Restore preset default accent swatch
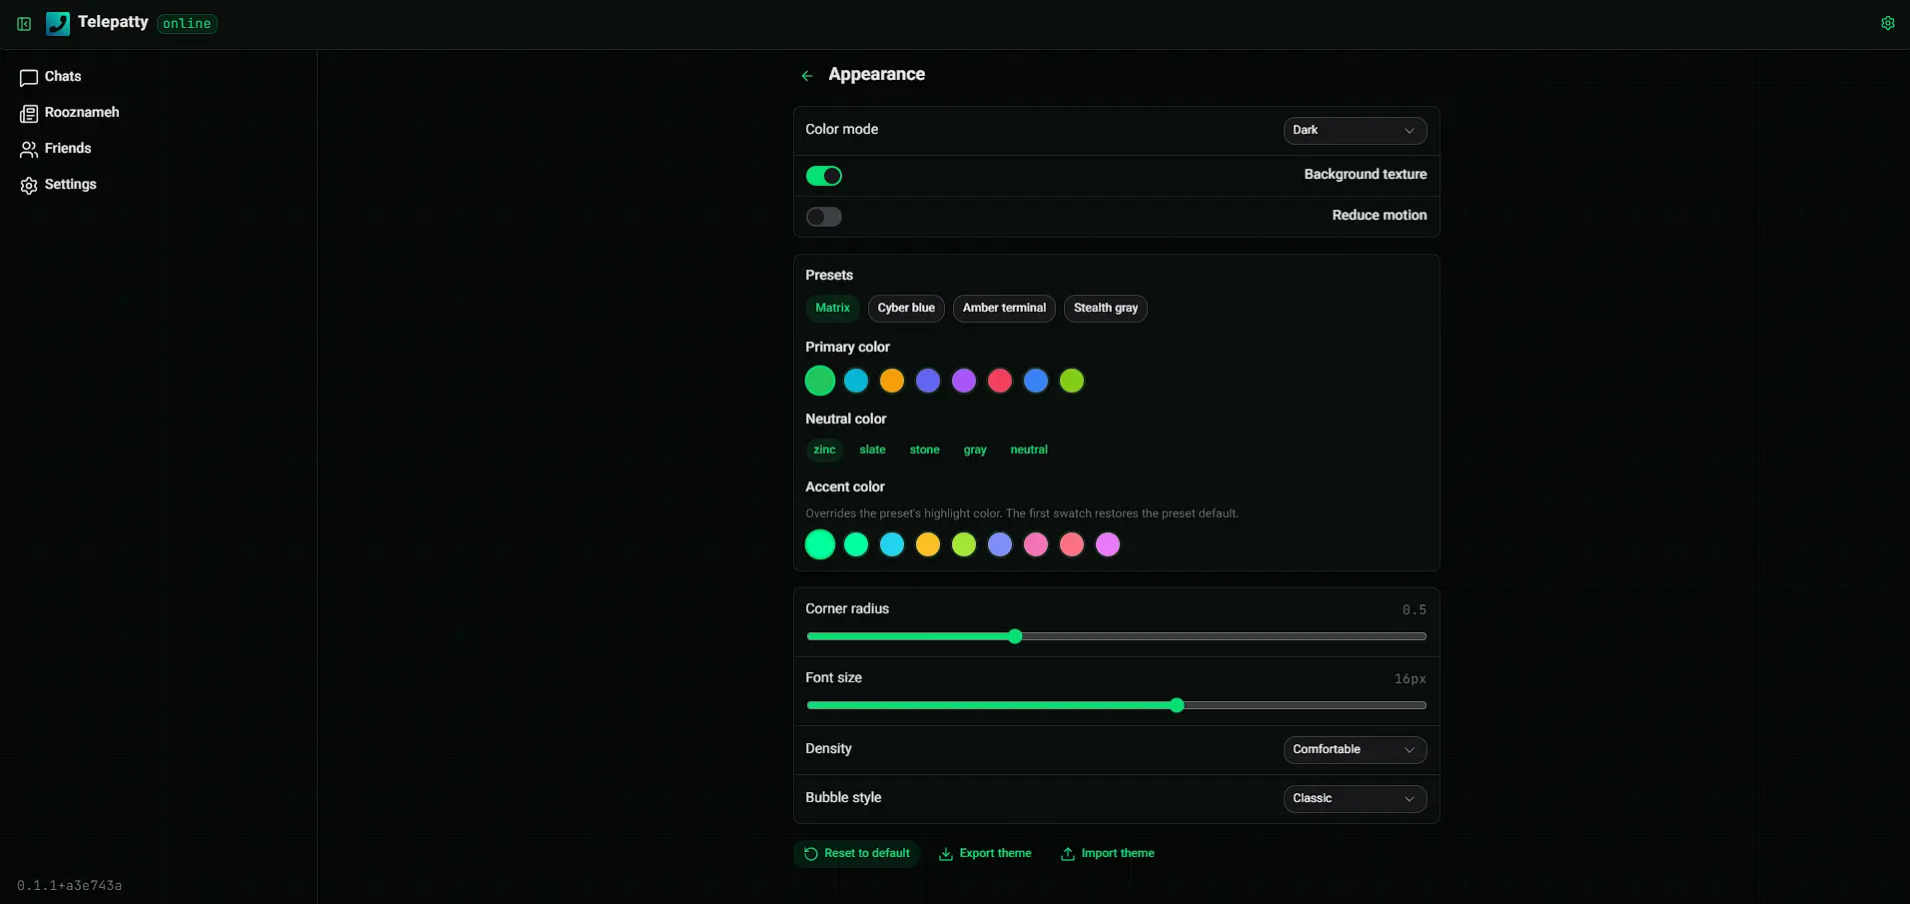Viewport: 1910px width, 904px height. click(x=820, y=544)
